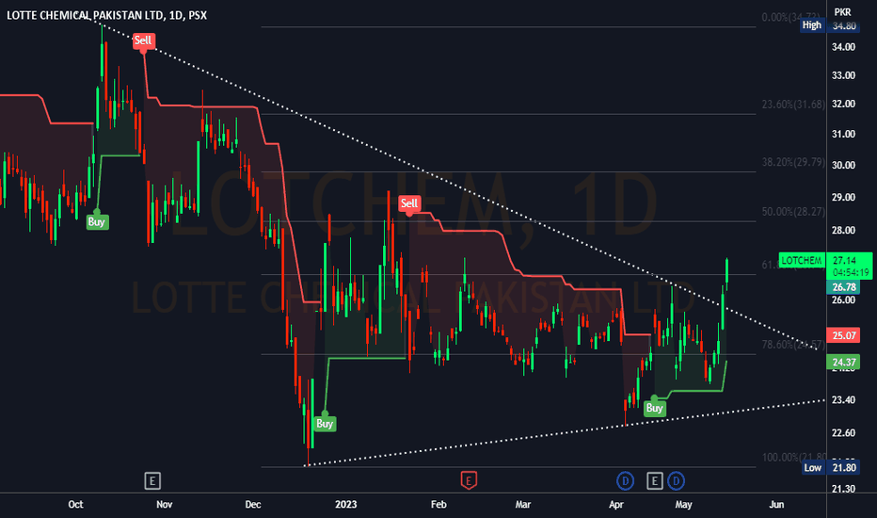Click the PKR currency label

pyautogui.click(x=842, y=11)
